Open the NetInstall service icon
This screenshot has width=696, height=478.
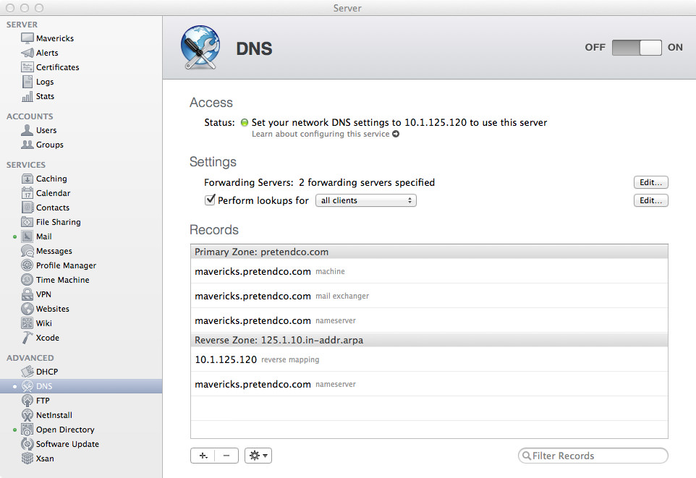(27, 415)
